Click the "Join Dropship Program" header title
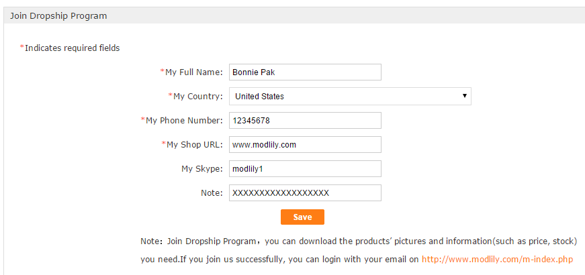585x275 pixels. (x=58, y=15)
